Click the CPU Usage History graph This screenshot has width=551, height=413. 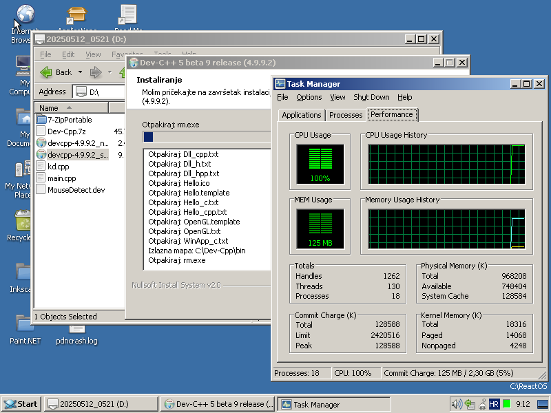point(446,164)
